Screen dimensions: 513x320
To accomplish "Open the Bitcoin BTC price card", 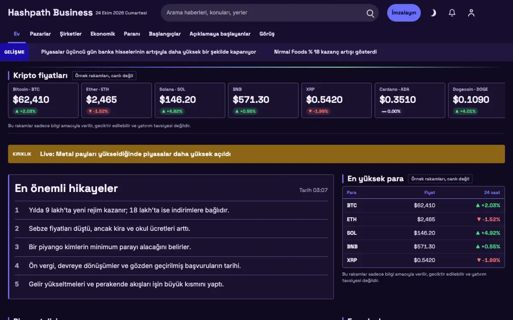I will click(43, 100).
